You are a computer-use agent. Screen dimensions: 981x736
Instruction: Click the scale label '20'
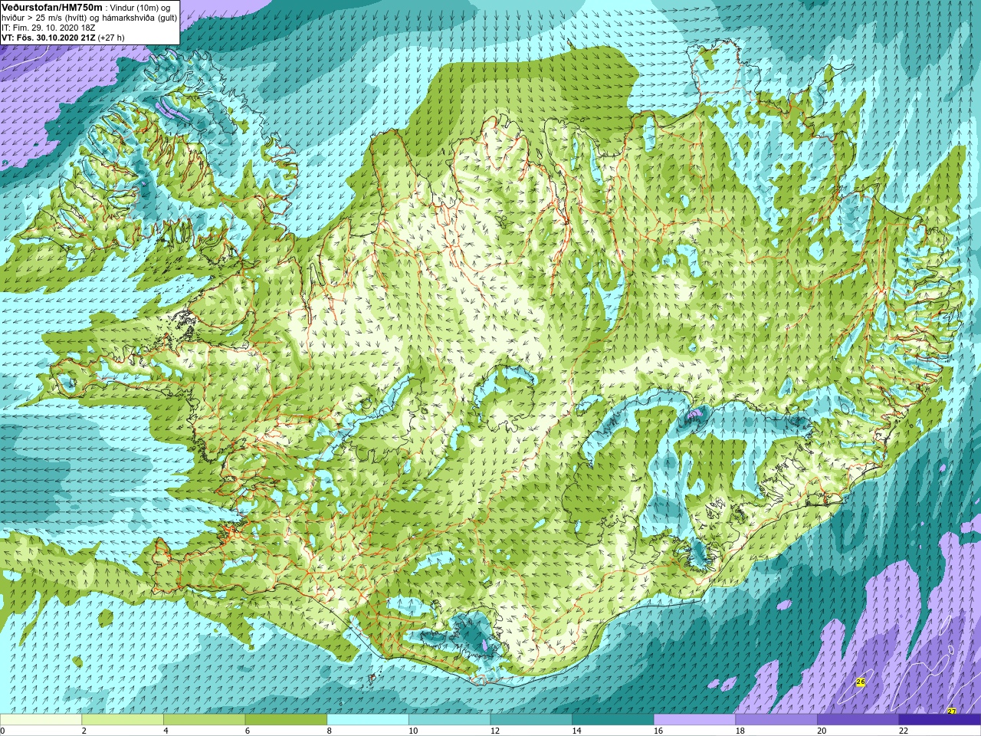click(822, 731)
